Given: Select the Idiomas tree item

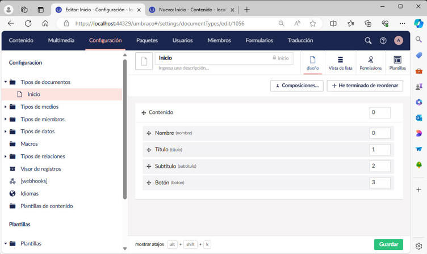Looking at the screenshot, I should point(30,194).
